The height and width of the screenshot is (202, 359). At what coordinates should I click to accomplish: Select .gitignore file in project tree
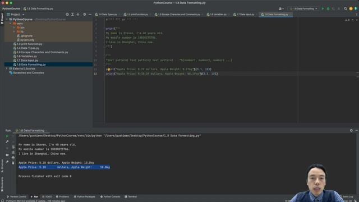[x=26, y=36]
